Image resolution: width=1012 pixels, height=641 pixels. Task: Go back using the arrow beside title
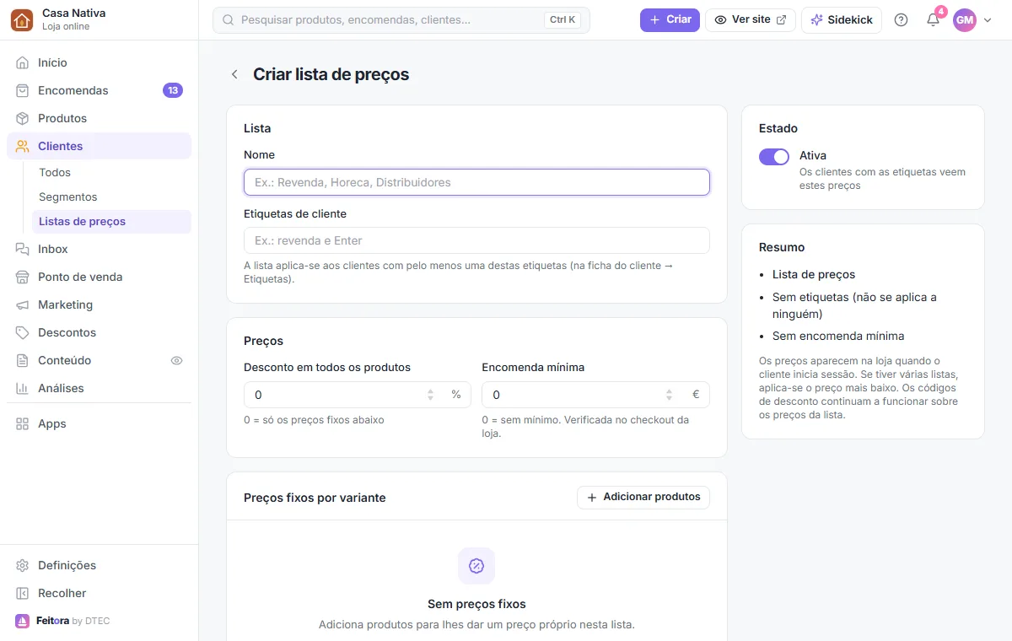pos(234,74)
